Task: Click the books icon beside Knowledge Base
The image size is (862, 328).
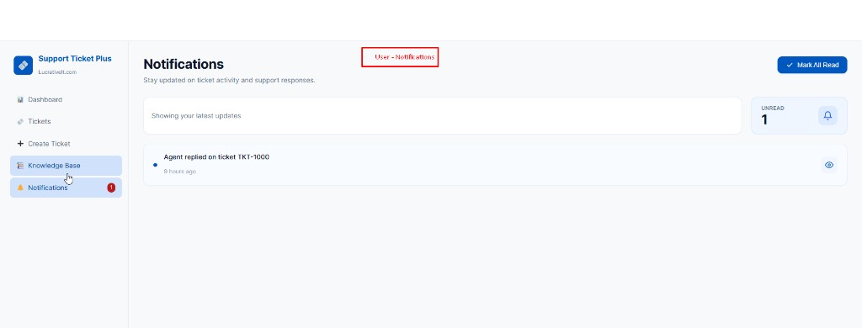Action: coord(20,166)
